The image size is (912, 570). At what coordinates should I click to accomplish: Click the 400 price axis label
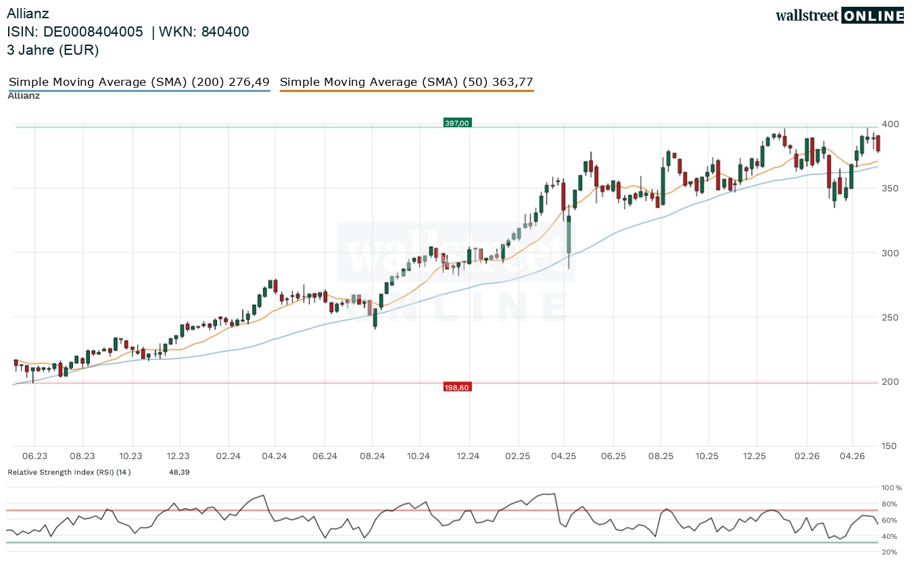(x=890, y=124)
